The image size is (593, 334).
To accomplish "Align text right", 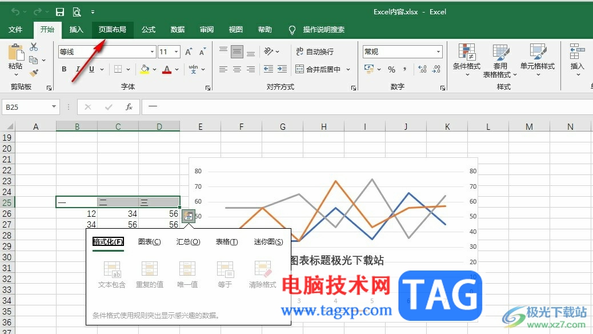I will pyautogui.click(x=251, y=69).
